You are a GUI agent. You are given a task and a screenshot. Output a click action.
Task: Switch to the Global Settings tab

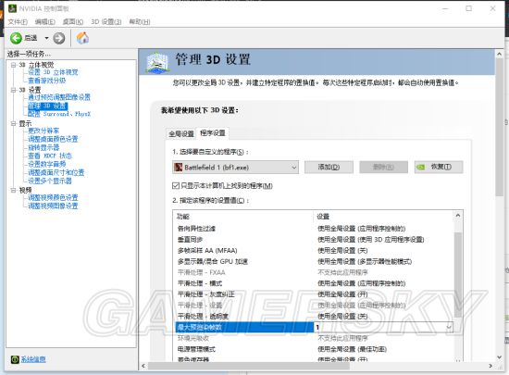tap(181, 133)
